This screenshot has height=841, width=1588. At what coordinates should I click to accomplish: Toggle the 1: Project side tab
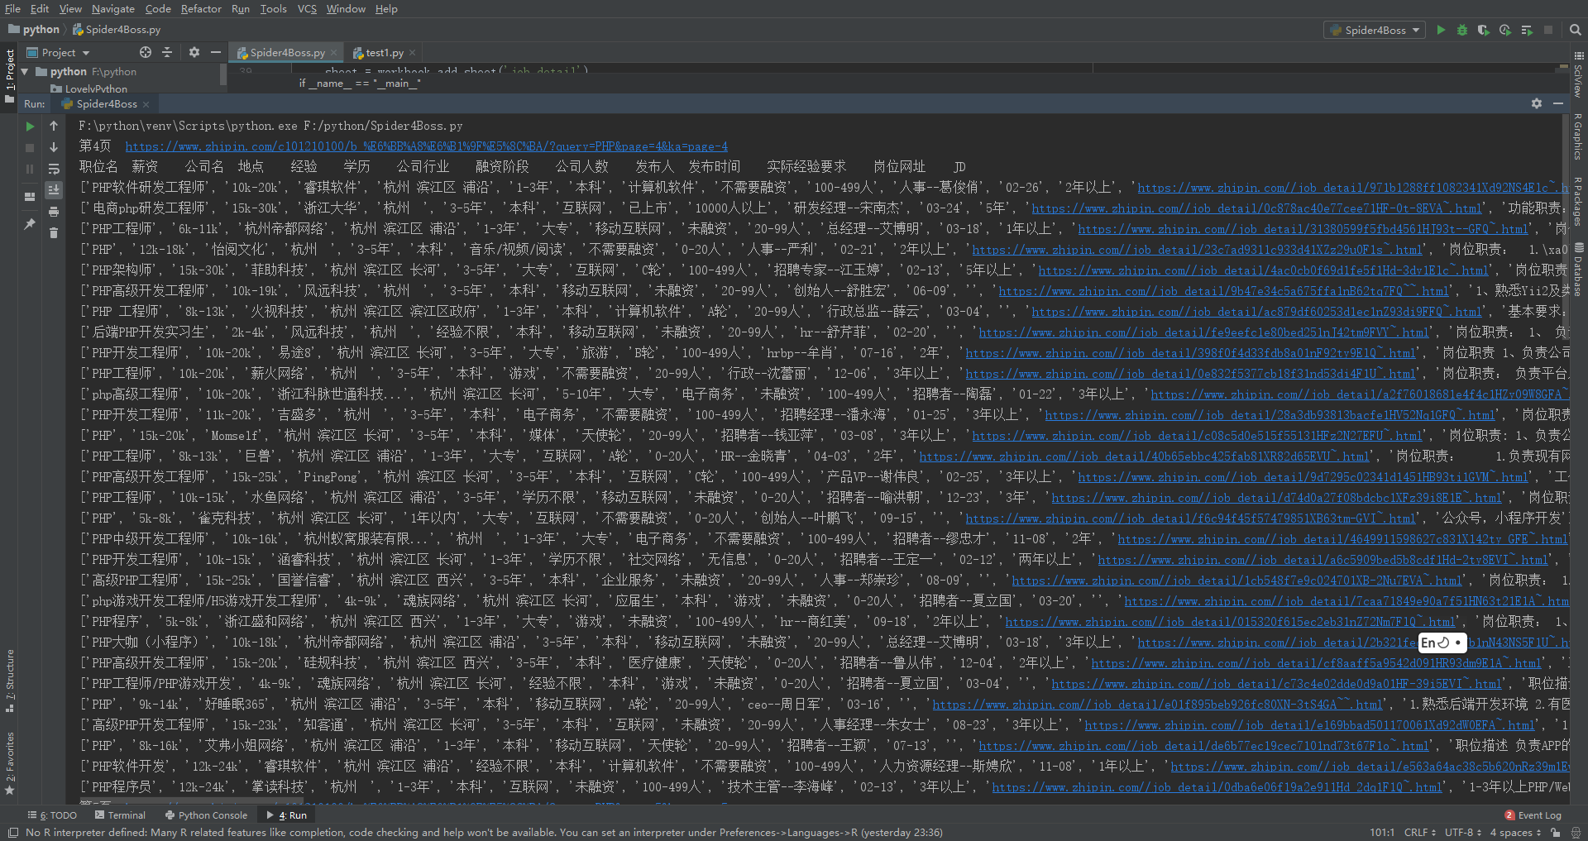click(x=9, y=76)
